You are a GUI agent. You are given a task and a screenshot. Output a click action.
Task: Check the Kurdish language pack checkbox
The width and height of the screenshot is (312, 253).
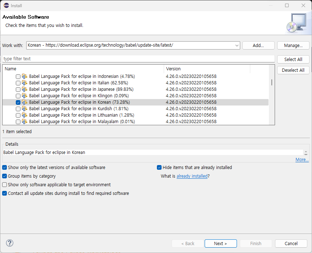point(18,109)
